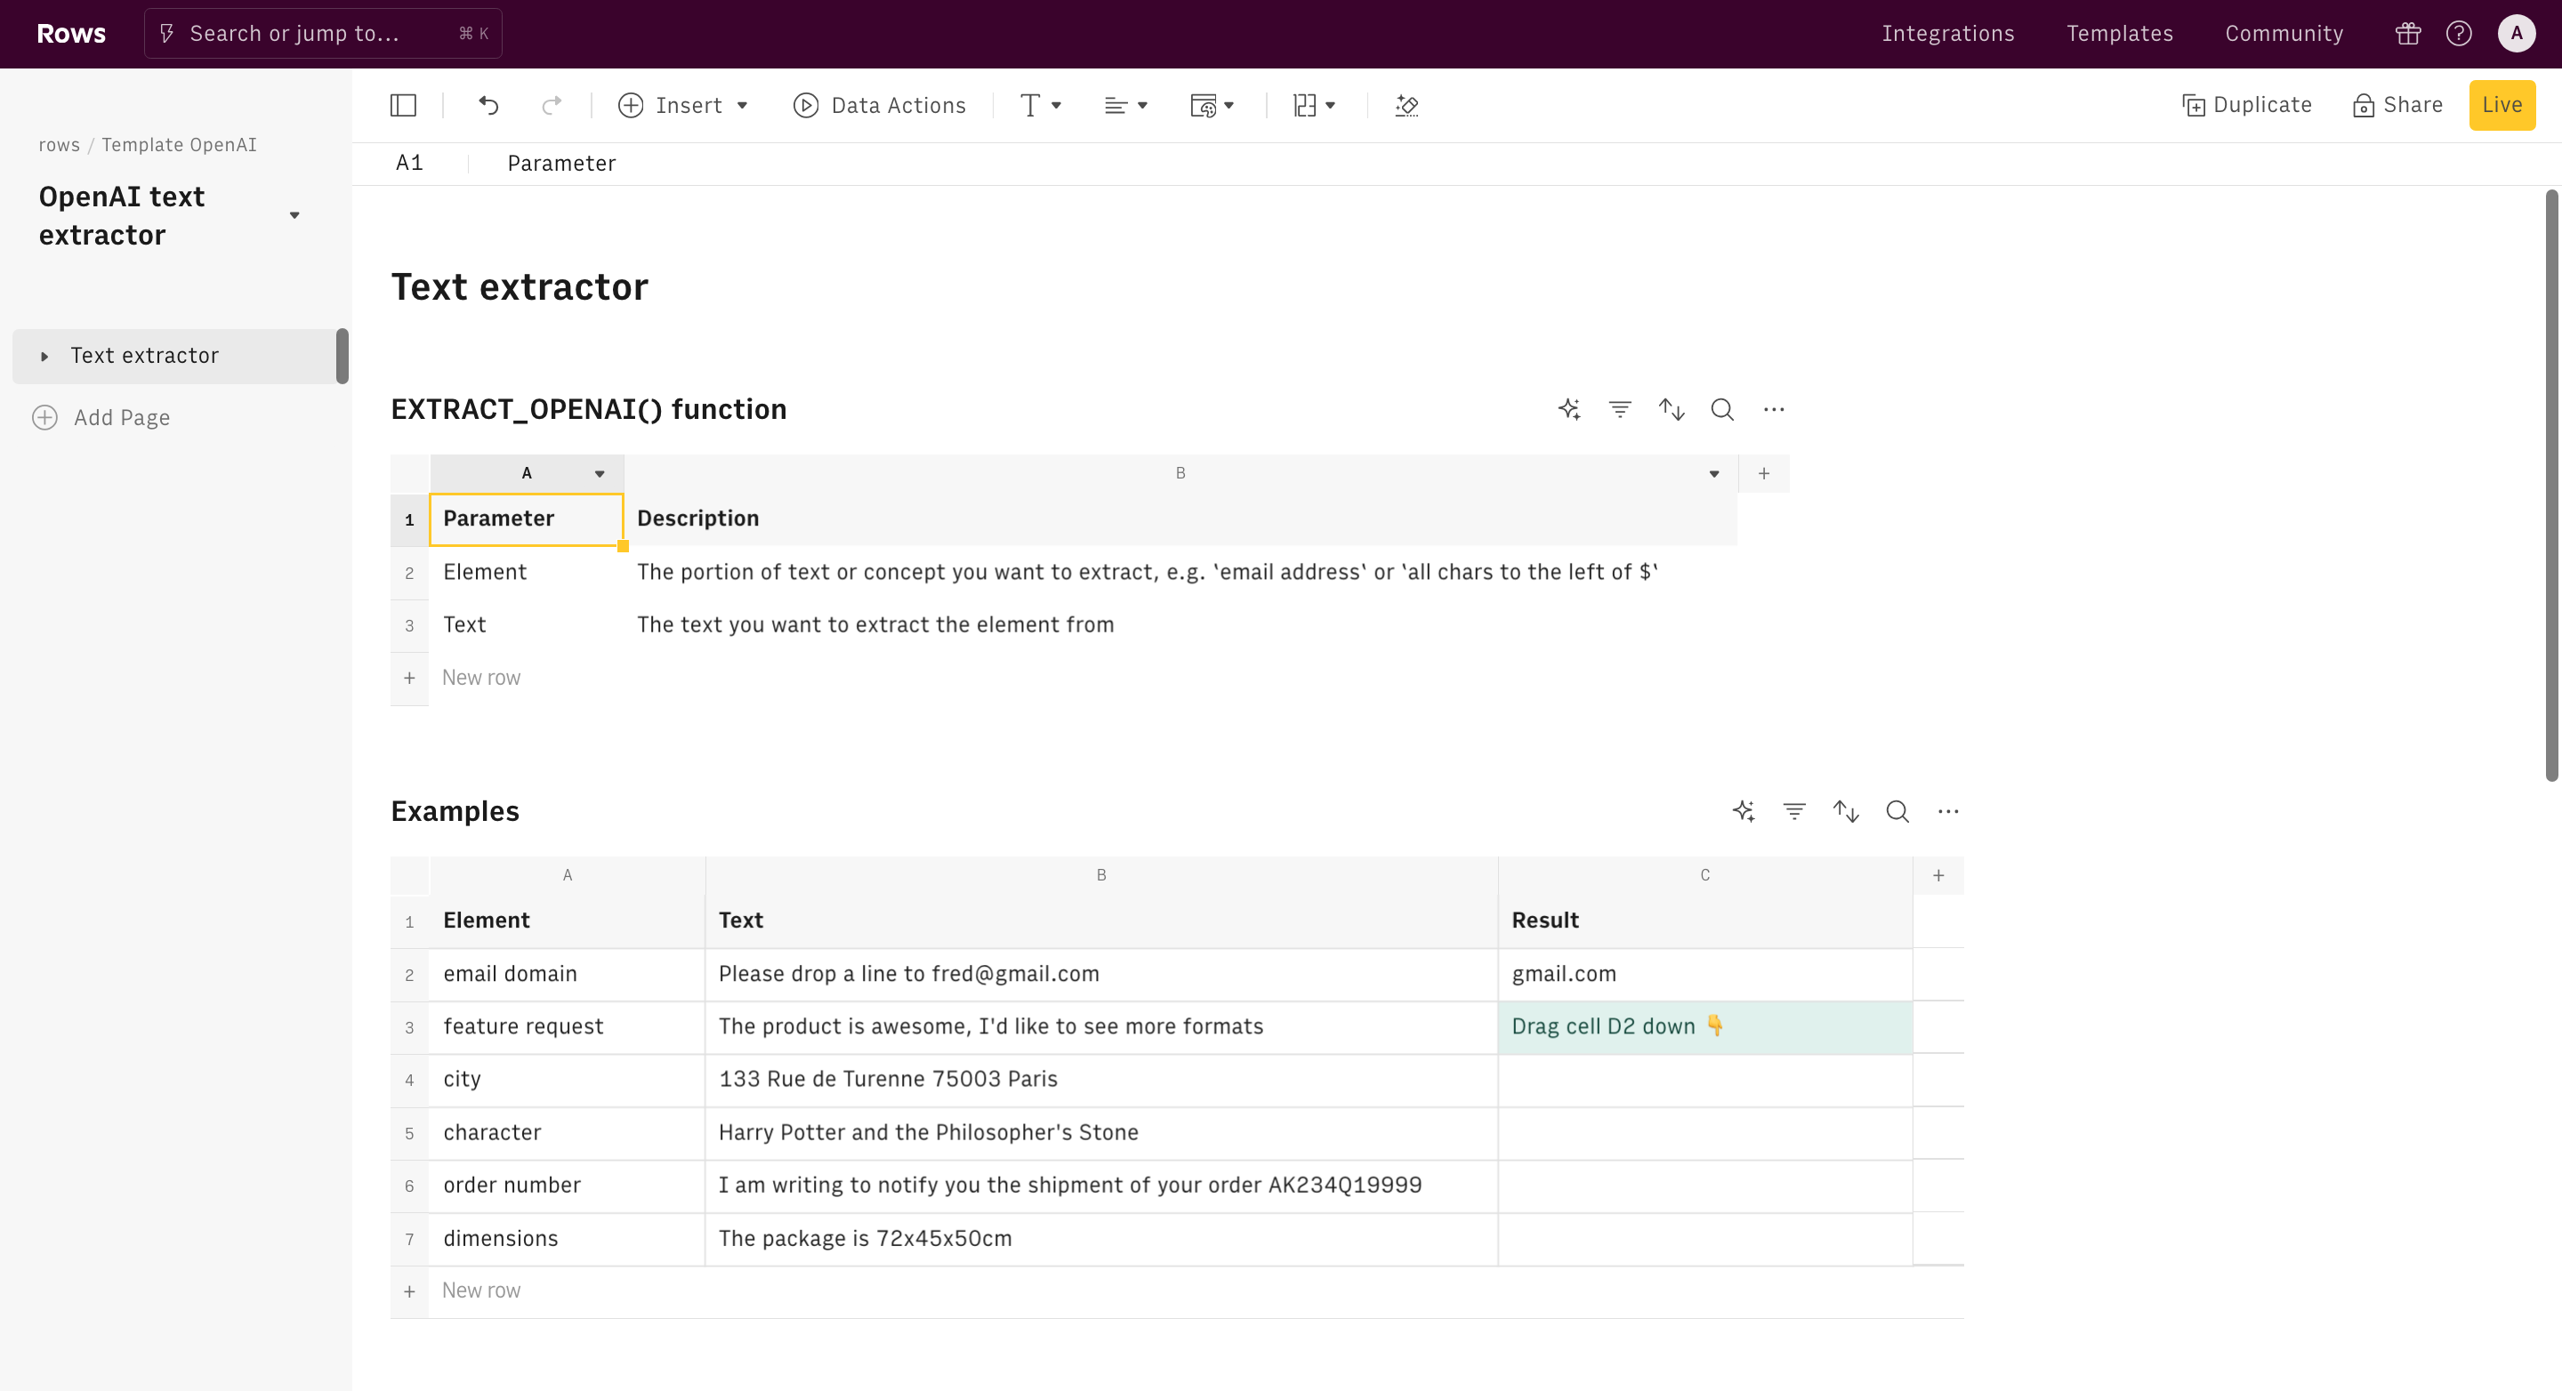The width and height of the screenshot is (2562, 1391).
Task: Click the AI sparkle icon above the Examples table
Action: [1743, 811]
